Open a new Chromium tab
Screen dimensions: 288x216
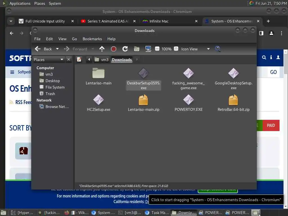268,21
